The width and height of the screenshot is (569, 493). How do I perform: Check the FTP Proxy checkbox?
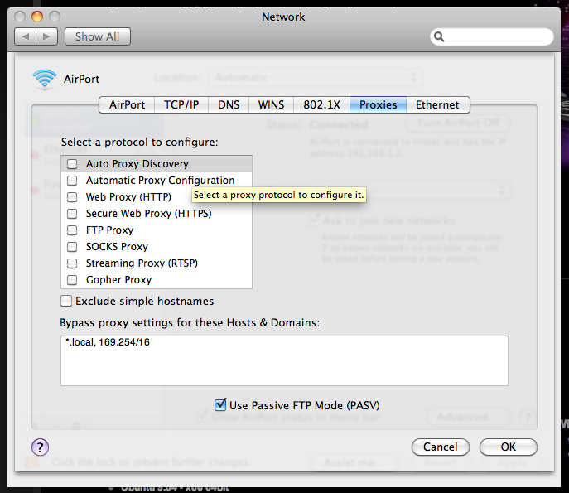click(72, 230)
